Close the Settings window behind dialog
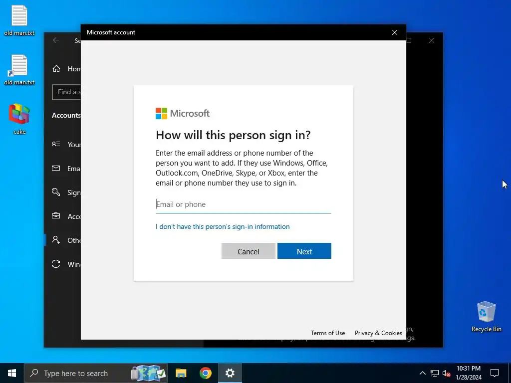The width and height of the screenshot is (511, 383). point(432,40)
